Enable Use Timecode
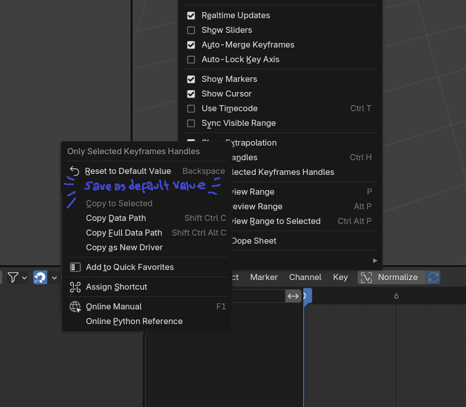The image size is (466, 407). point(191,109)
